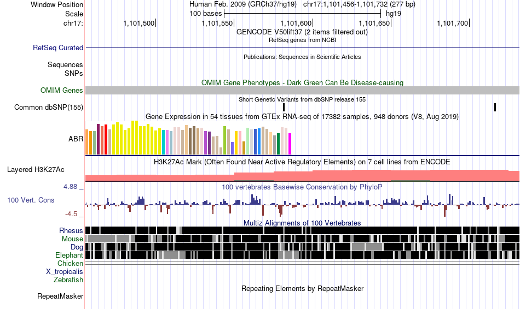Image resolution: width=520 pixels, height=309 pixels.
Task: Click the Scale row label
Action: pos(74,14)
